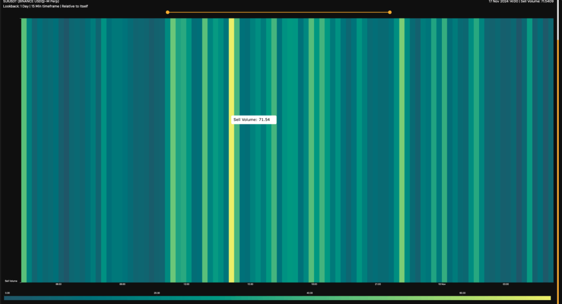Click the gradient color scale legend bar
Screen dimensions: 562x304
point(277,298)
